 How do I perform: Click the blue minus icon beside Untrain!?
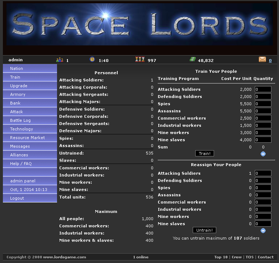pos(263,231)
